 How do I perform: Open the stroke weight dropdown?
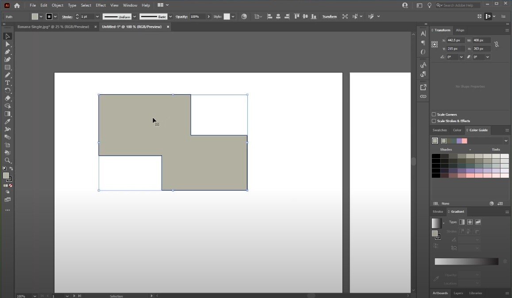[97, 17]
